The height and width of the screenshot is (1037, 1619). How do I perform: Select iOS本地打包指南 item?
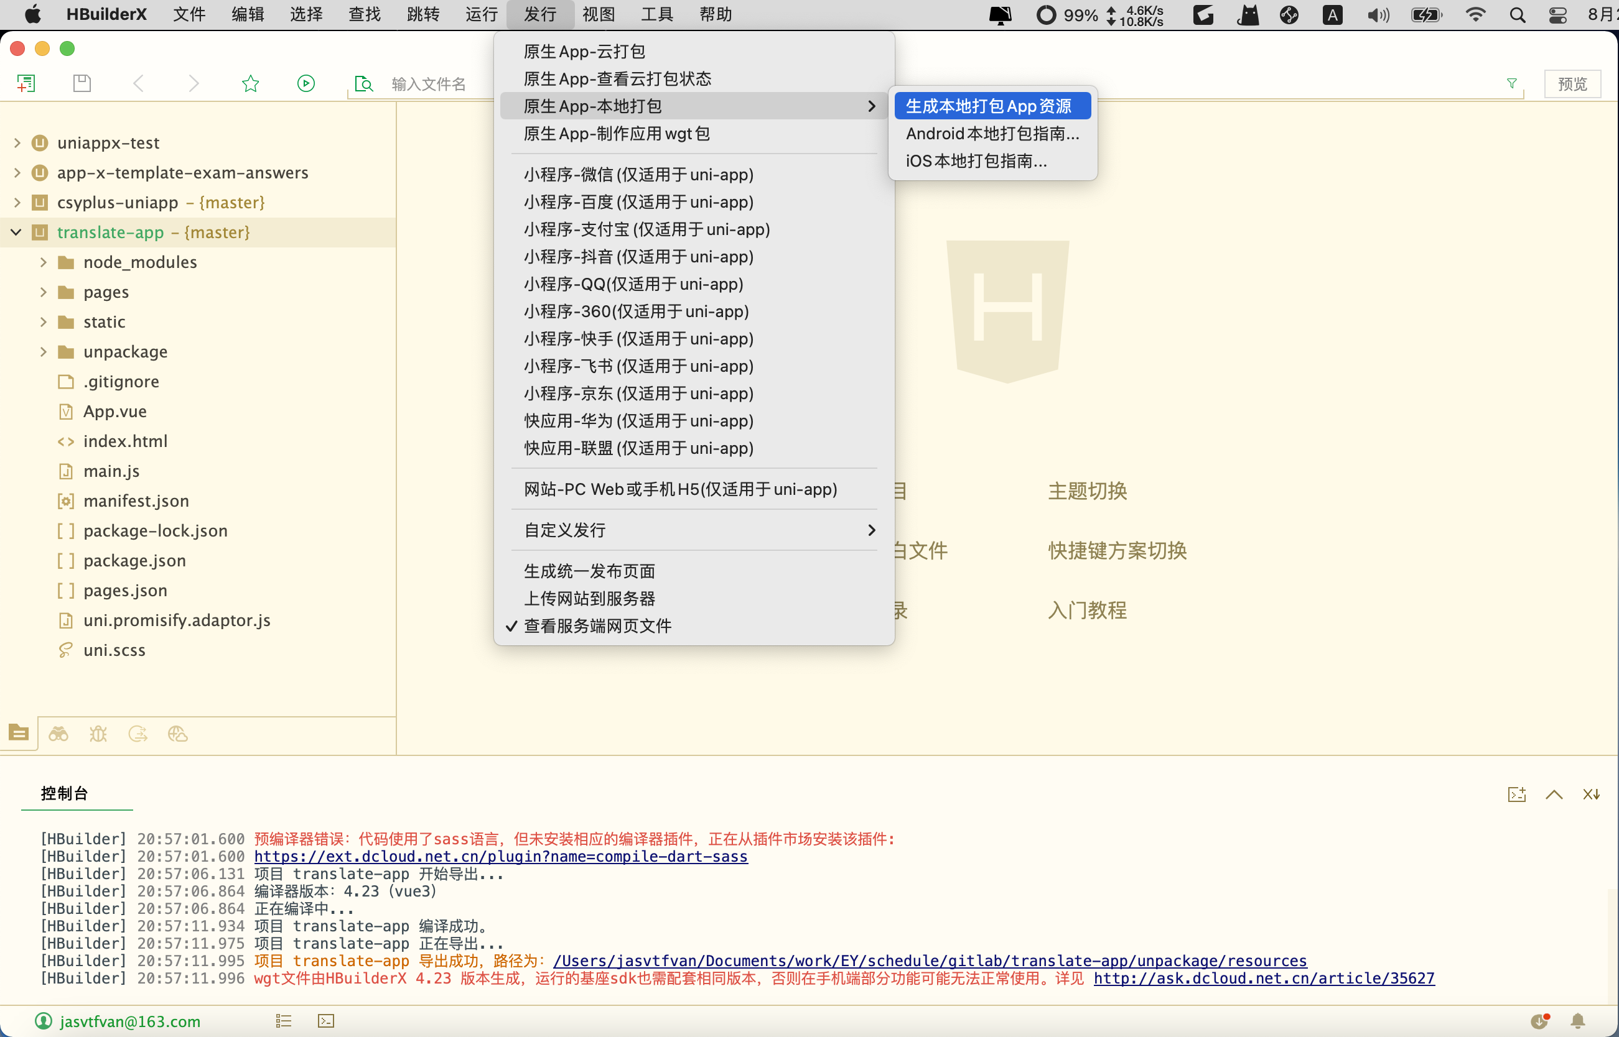(x=992, y=161)
